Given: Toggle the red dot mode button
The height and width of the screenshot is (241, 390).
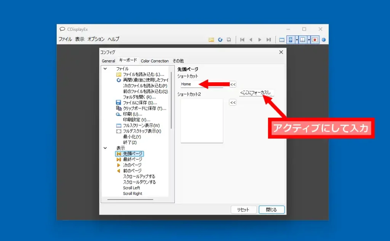Looking at the screenshot, I should pyautogui.click(x=315, y=39).
